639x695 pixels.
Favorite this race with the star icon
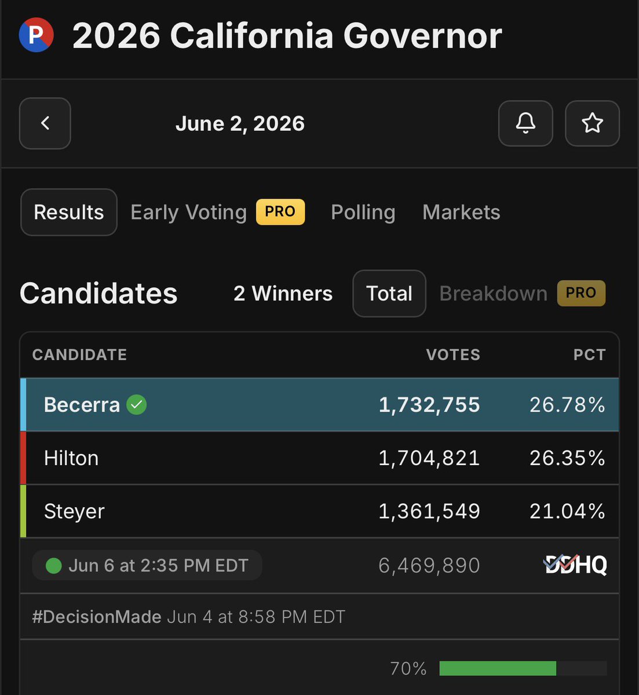pyautogui.click(x=592, y=123)
